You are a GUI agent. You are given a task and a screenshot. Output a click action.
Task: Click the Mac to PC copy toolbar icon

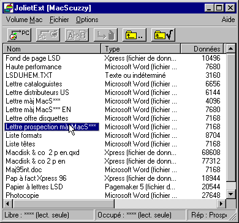click(20, 35)
